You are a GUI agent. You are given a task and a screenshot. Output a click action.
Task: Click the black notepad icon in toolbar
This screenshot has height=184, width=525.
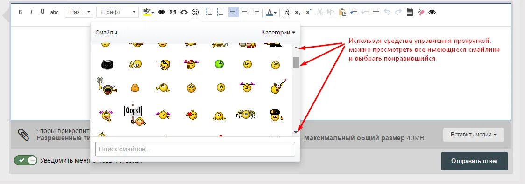point(410,13)
